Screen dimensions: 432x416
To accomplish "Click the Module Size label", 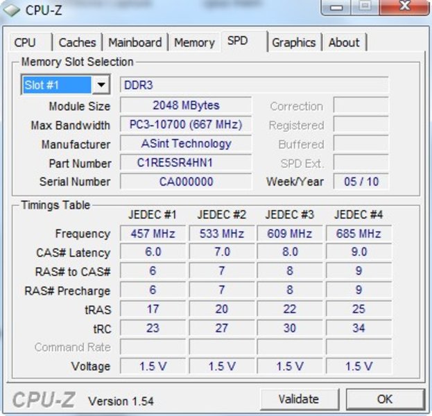I will pos(80,106).
